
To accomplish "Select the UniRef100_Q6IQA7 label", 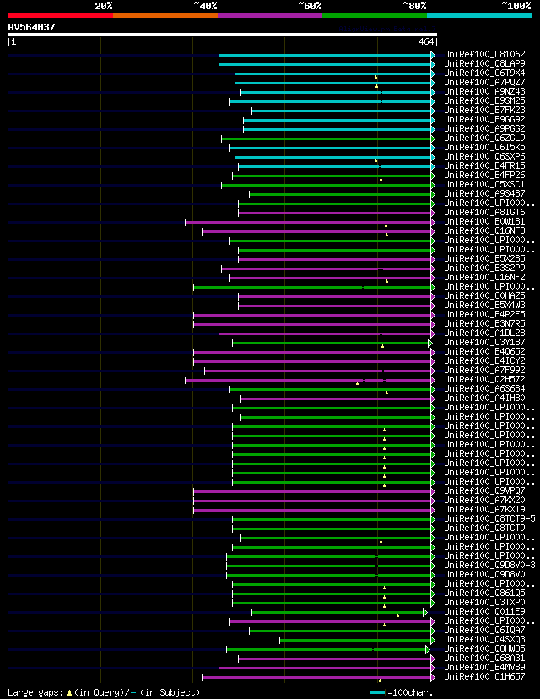I will point(484,630).
